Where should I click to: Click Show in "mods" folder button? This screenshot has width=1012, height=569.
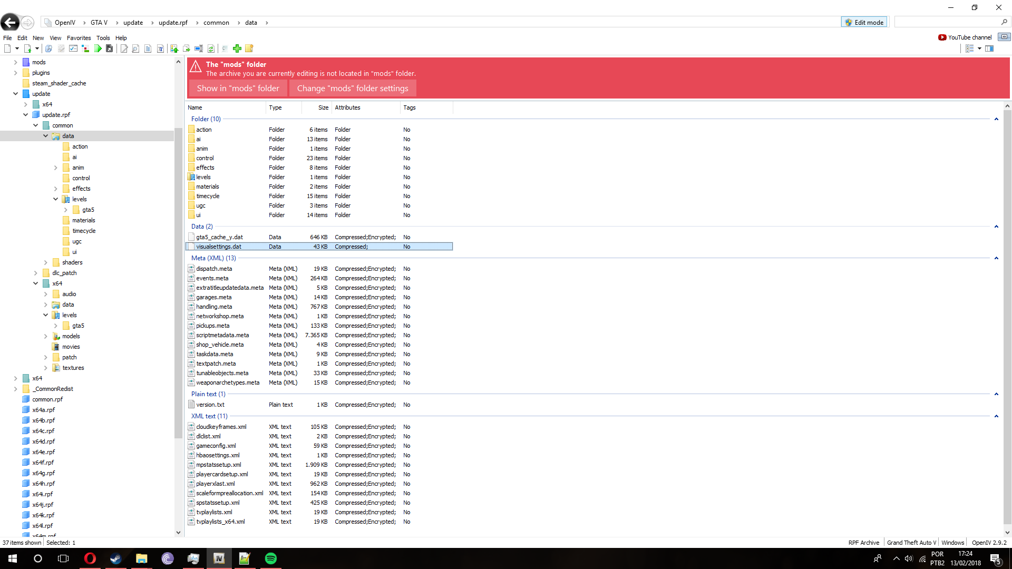pyautogui.click(x=238, y=89)
